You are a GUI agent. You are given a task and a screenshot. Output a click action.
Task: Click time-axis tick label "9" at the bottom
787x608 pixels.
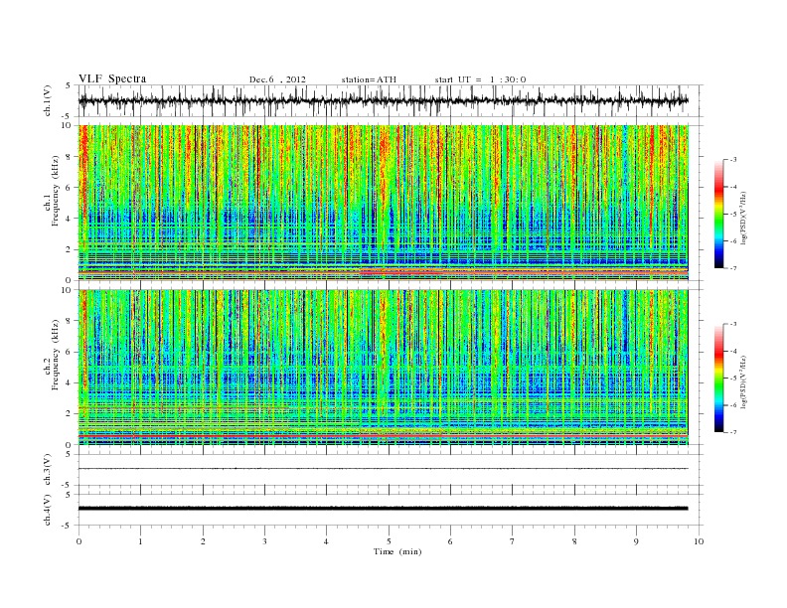coord(636,541)
